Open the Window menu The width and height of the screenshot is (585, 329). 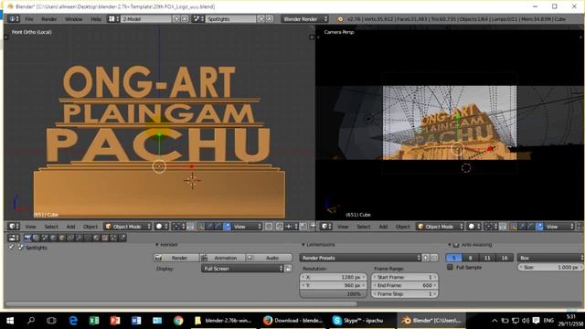[x=73, y=19]
